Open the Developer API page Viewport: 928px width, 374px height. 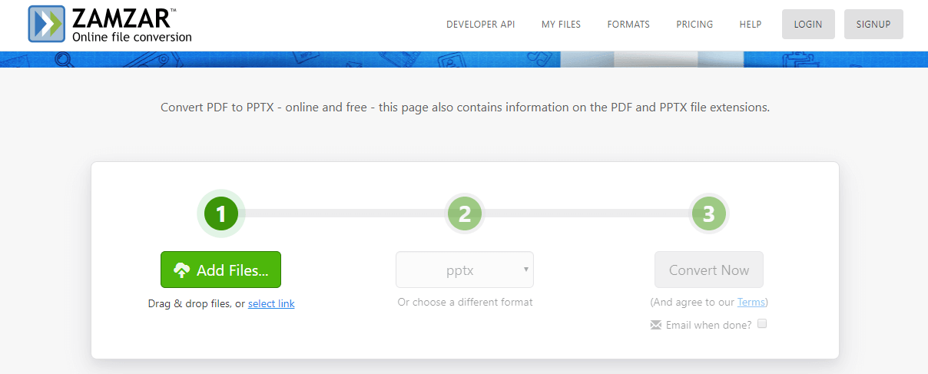click(481, 25)
